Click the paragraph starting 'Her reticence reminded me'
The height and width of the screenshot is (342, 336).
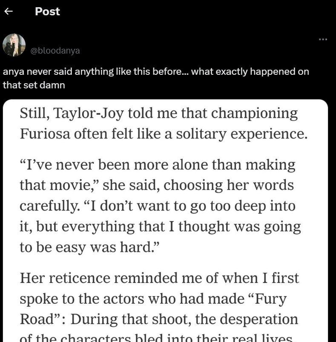click(159, 278)
